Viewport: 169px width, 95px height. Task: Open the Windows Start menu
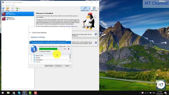[x=3, y=93]
